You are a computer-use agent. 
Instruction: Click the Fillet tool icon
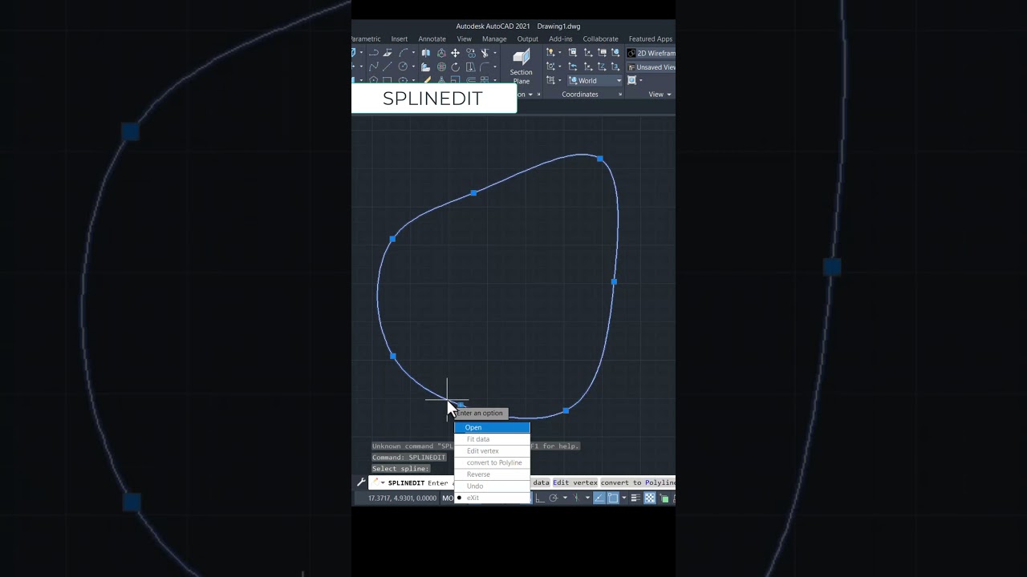click(485, 67)
